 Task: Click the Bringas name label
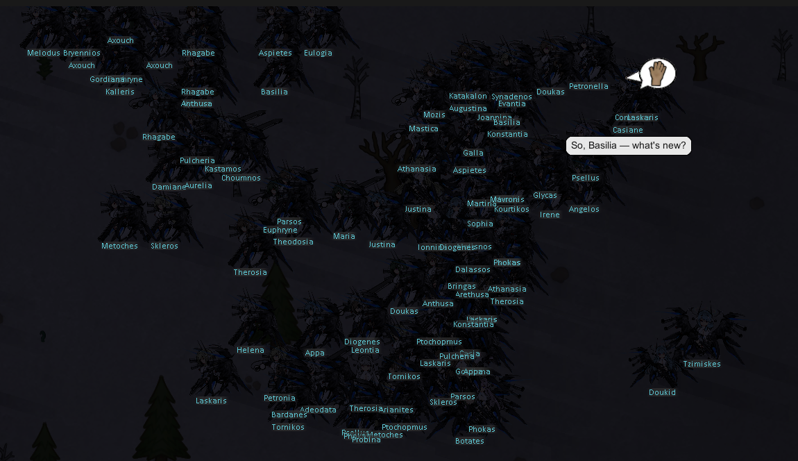[x=461, y=286]
